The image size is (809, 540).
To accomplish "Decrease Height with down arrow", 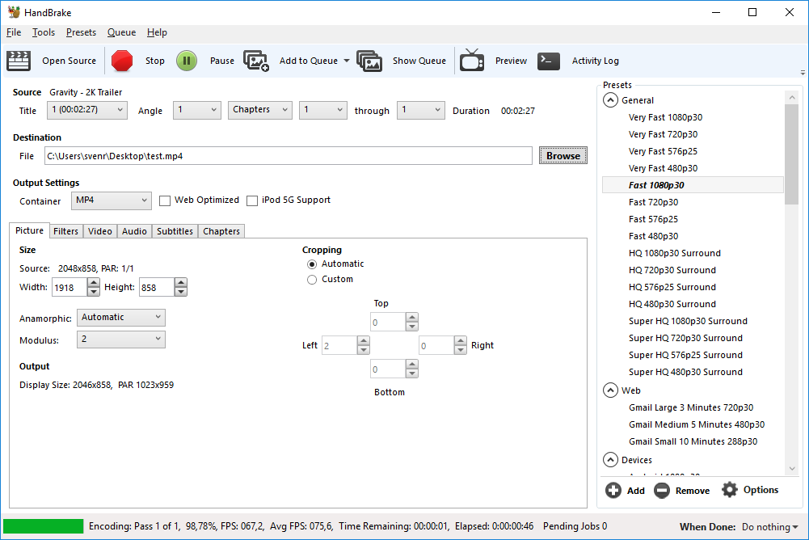I will click(180, 292).
